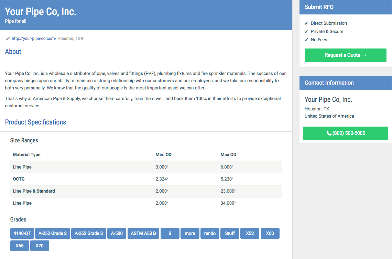The height and width of the screenshot is (259, 392).
Task: Pick the A-500 grade tag
Action: click(x=117, y=233)
